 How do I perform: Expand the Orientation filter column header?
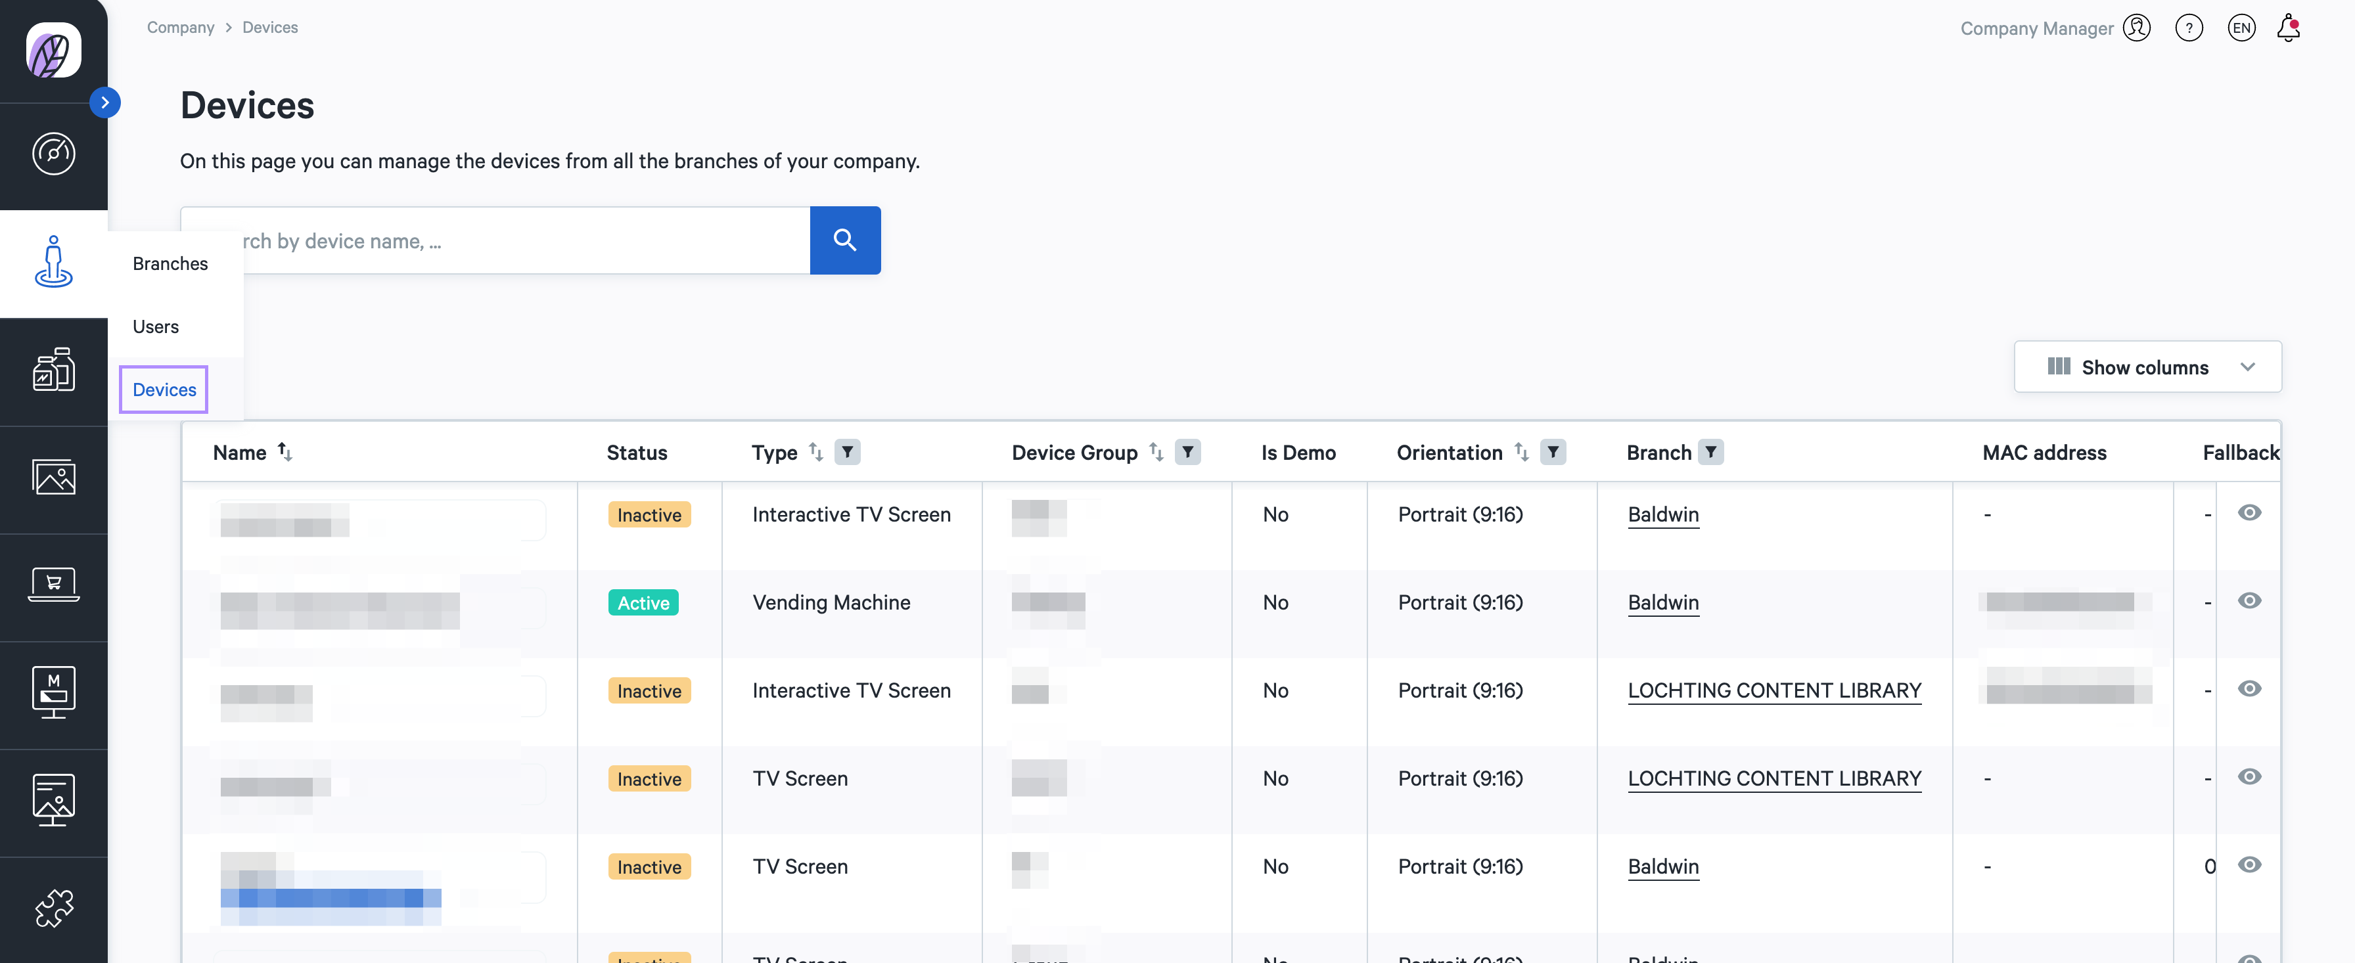tap(1555, 452)
